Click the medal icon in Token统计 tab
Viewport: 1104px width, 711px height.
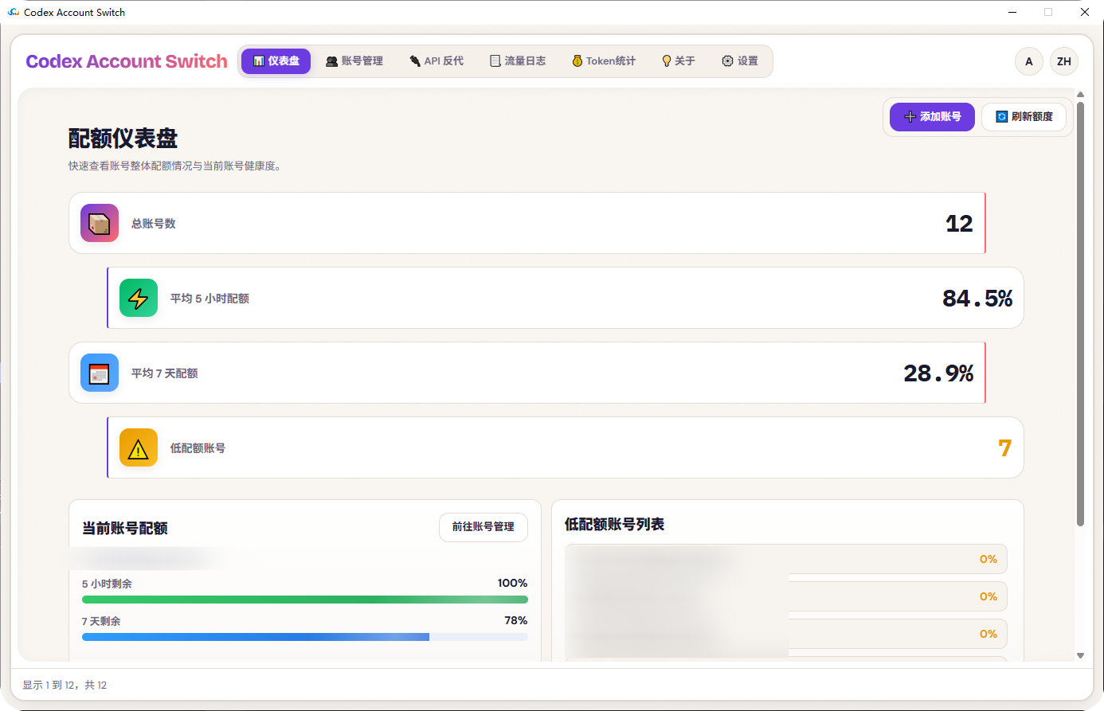tap(577, 61)
